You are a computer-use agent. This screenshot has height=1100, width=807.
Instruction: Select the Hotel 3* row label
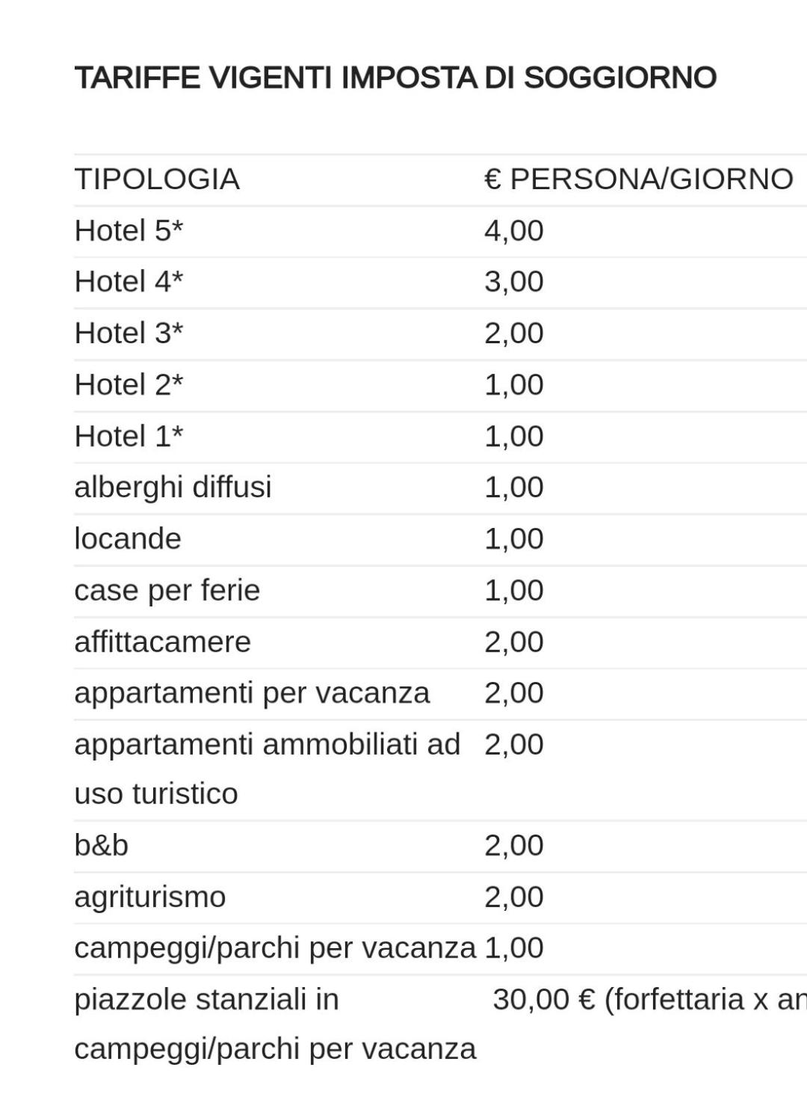[x=129, y=334]
